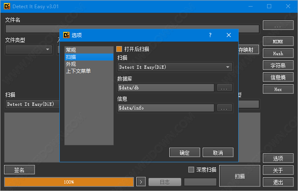Open the 字符串 strings button
This screenshot has height=191, width=298.
278,65
